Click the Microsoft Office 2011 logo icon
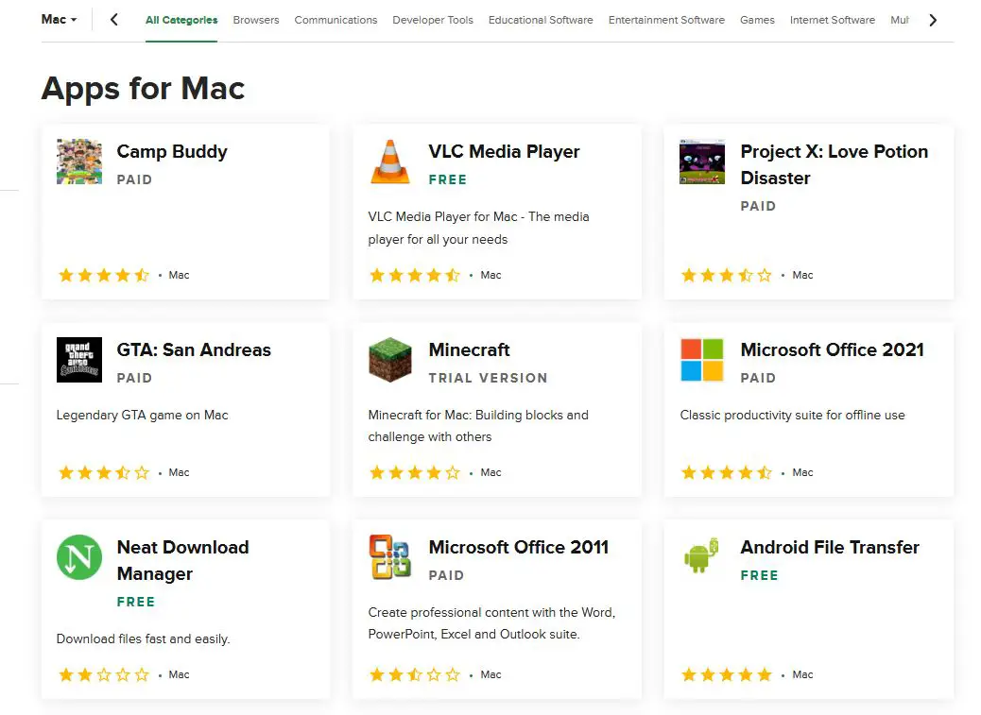Viewport: 981px width, 715px height. click(x=390, y=557)
